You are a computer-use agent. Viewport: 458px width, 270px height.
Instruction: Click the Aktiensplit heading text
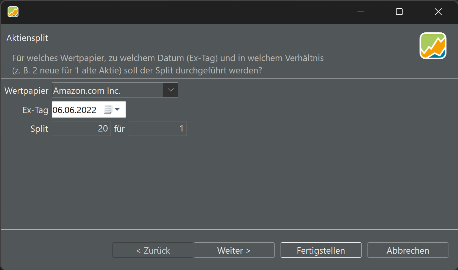[x=27, y=38]
